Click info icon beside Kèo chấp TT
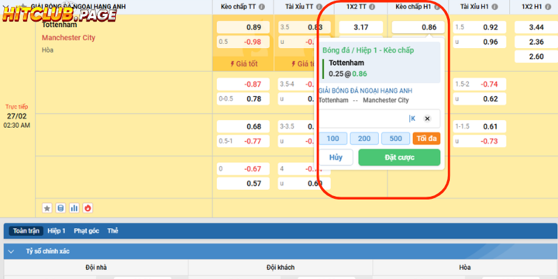This screenshot has width=558, height=279. tap(262, 7)
